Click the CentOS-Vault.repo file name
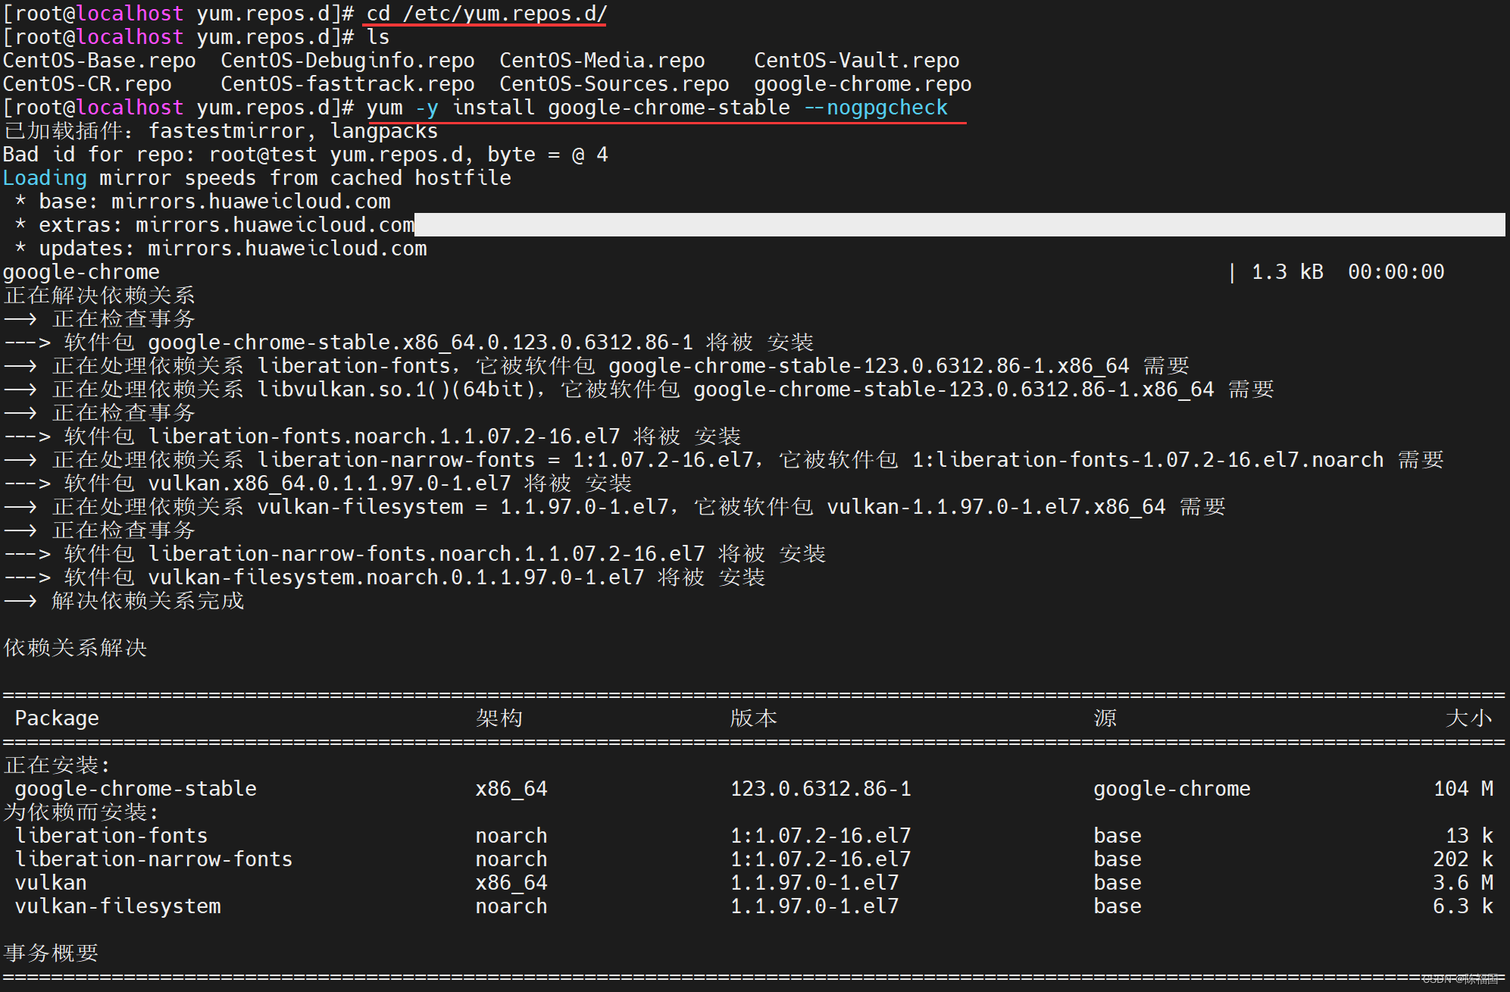The height and width of the screenshot is (992, 1510). 856,61
